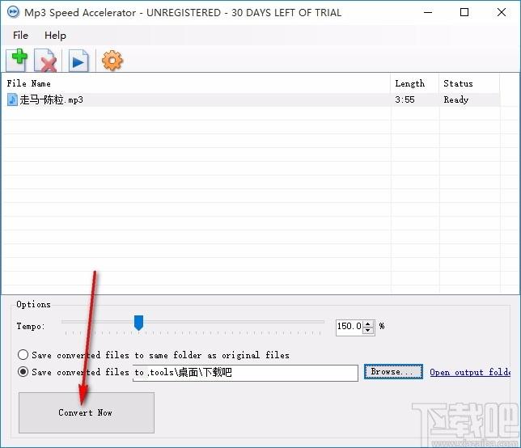521x448 pixels.
Task: Decrease tempo with the spinner down arrow
Action: pyautogui.click(x=368, y=329)
